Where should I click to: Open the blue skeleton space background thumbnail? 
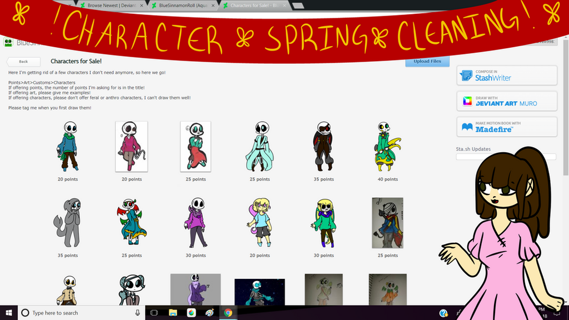(x=260, y=292)
